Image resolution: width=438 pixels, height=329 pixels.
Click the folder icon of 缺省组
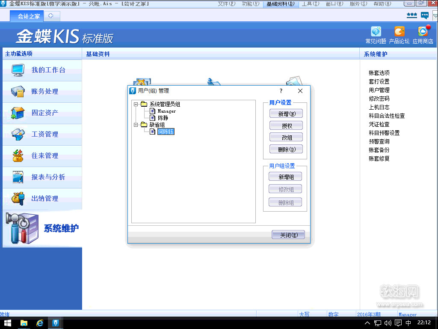[144, 125]
